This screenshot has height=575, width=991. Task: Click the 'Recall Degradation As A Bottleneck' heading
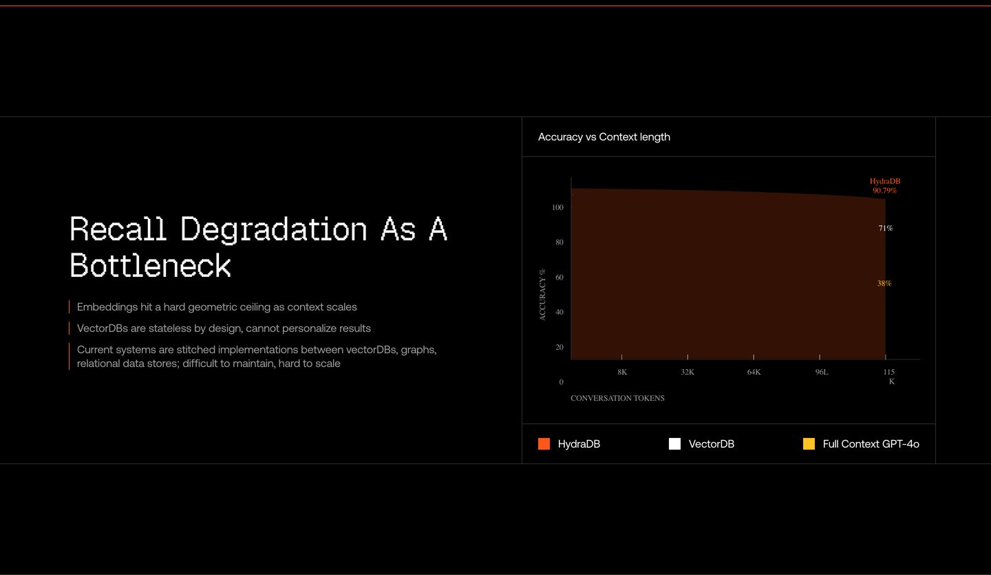(x=259, y=247)
